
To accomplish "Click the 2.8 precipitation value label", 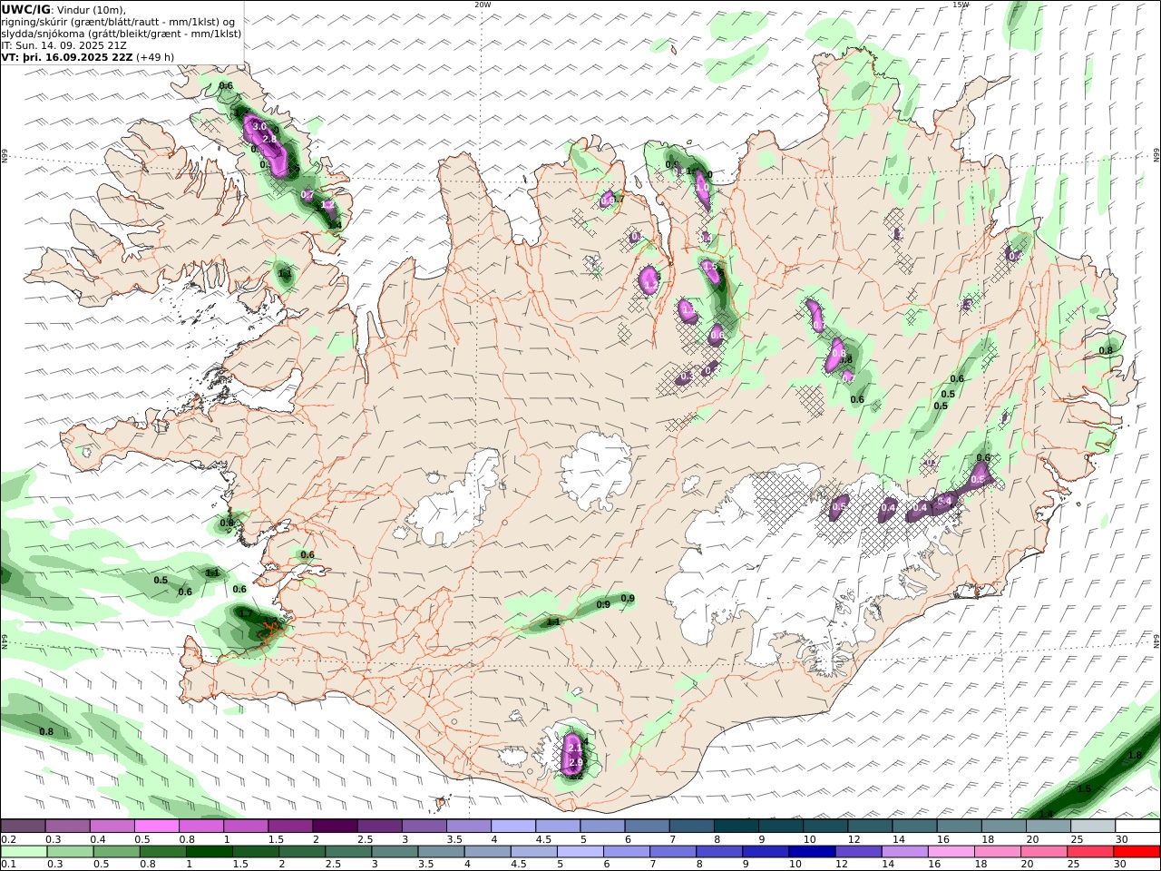I will [x=269, y=139].
